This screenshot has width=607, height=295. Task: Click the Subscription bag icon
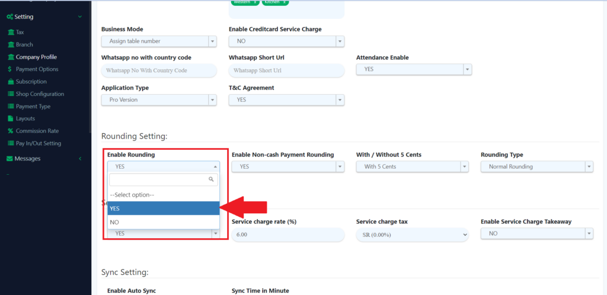click(11, 82)
